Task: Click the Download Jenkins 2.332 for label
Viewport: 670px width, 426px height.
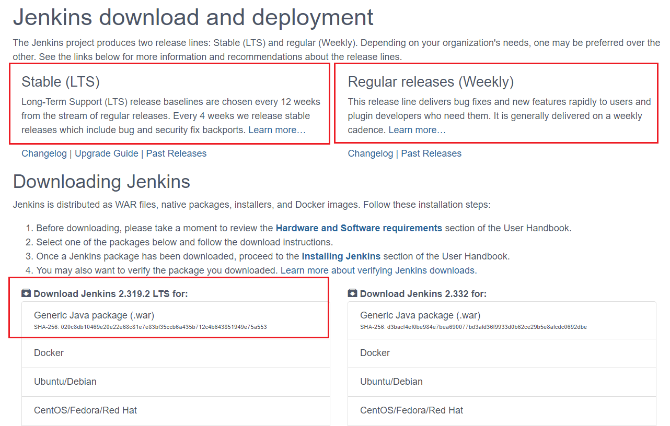Action: pyautogui.click(x=423, y=294)
